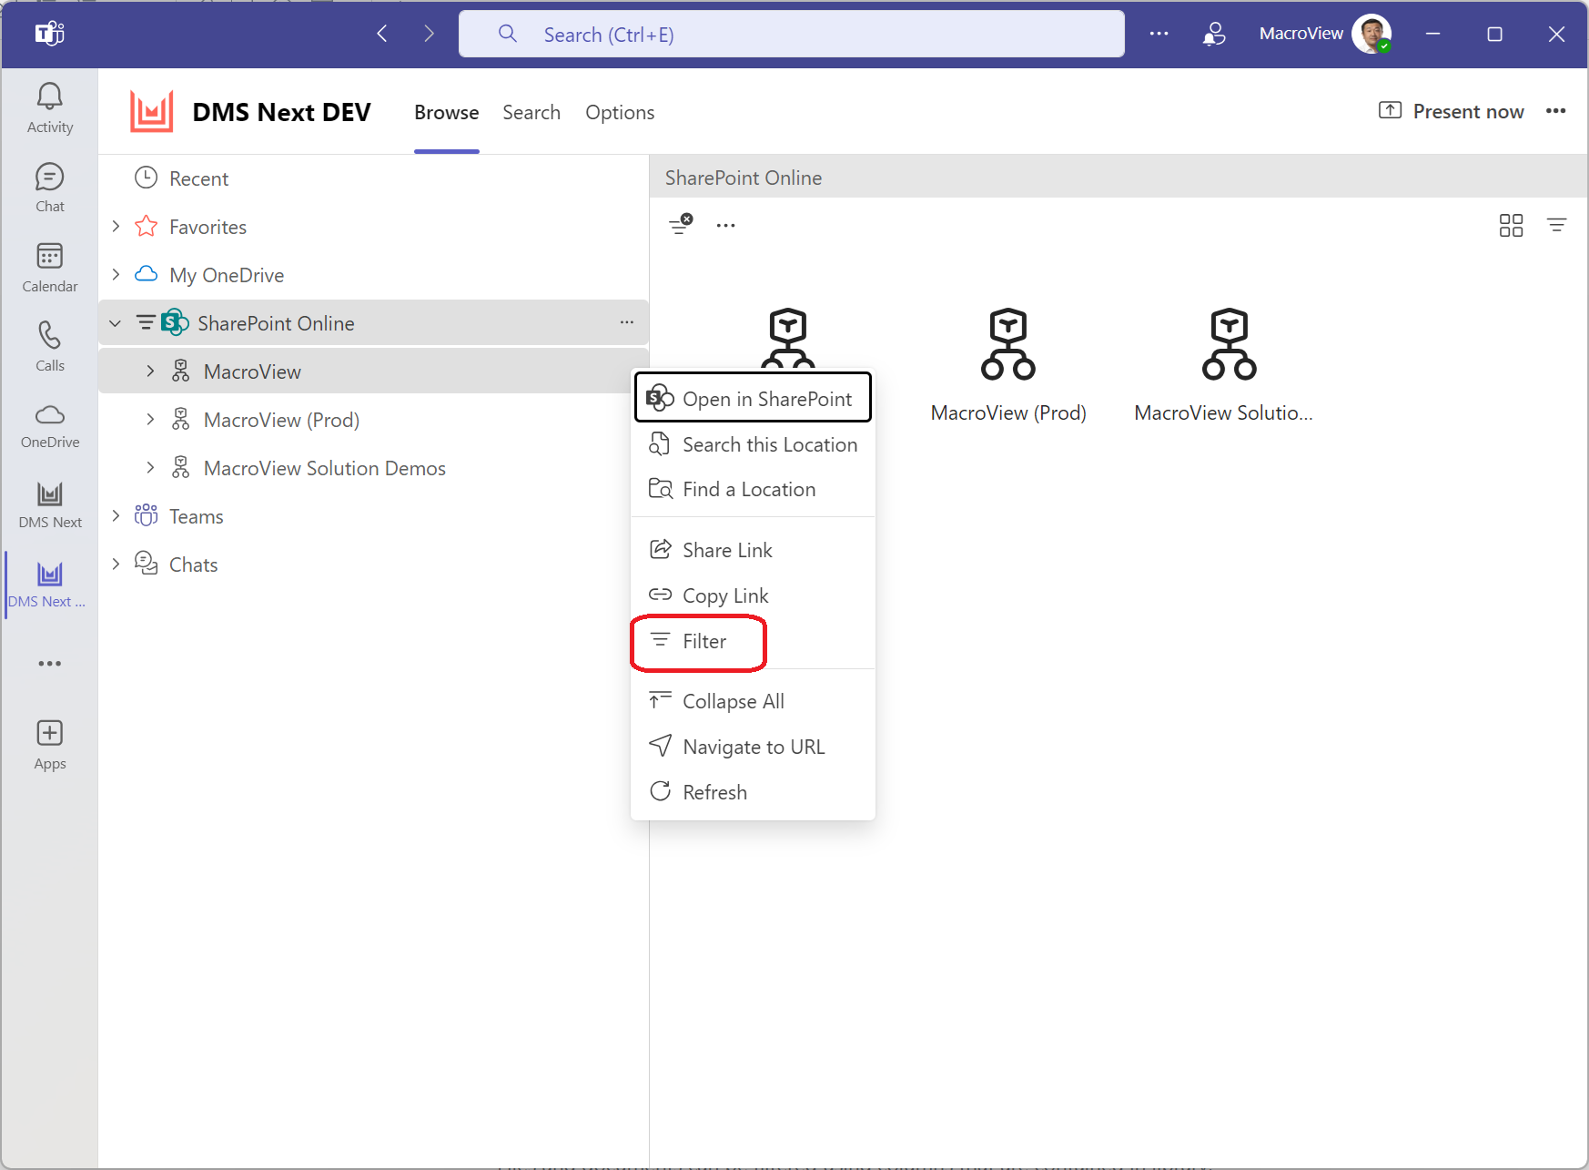Click the MacroView account name in title bar

click(1301, 34)
